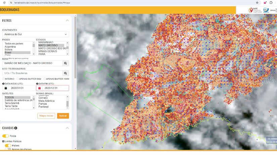This screenshot has width=277, height=155.
Task: Open the Data Fim calendar icon
Action: point(39,88)
